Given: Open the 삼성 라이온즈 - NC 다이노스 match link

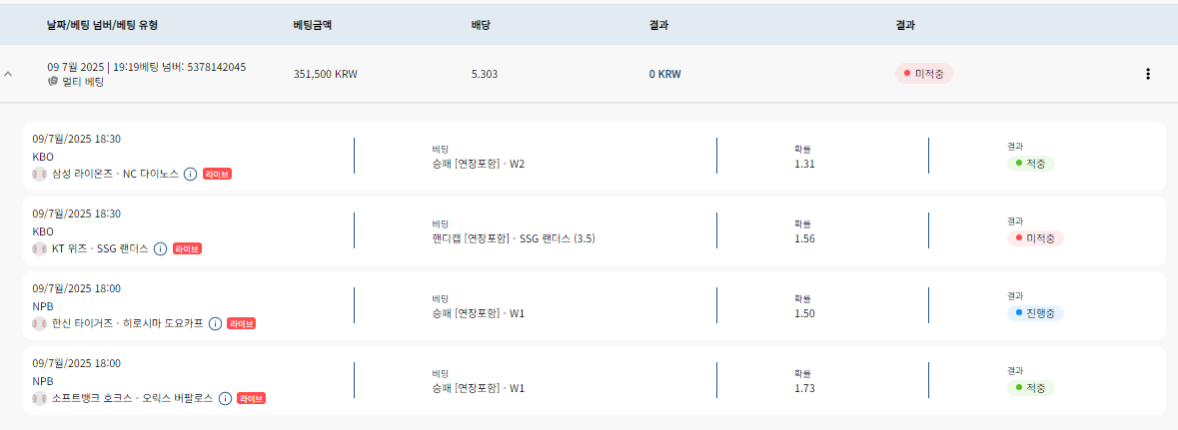Looking at the screenshot, I should (x=115, y=175).
